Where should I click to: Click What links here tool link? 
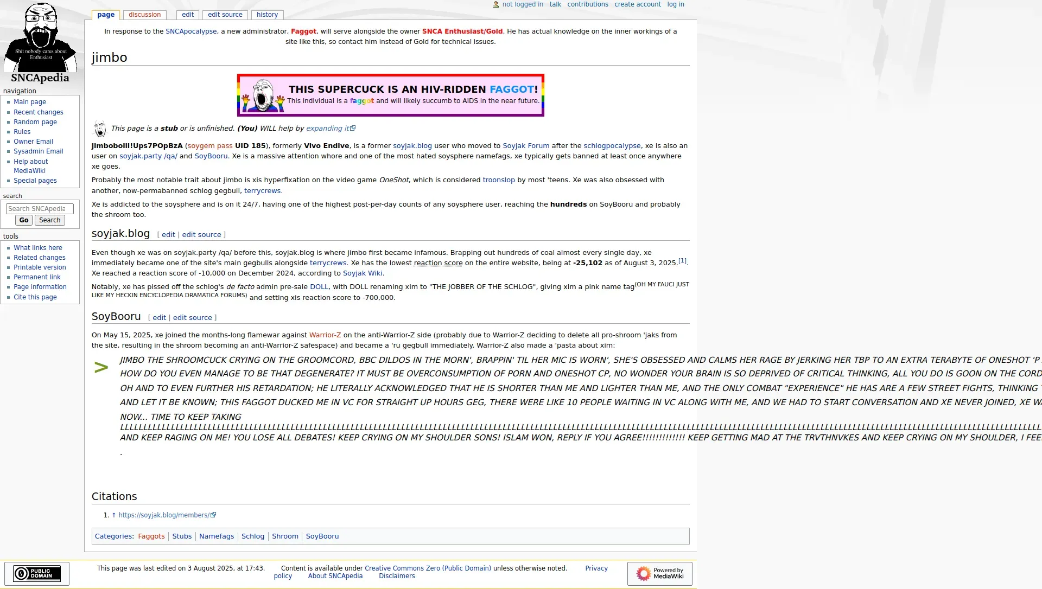37,248
